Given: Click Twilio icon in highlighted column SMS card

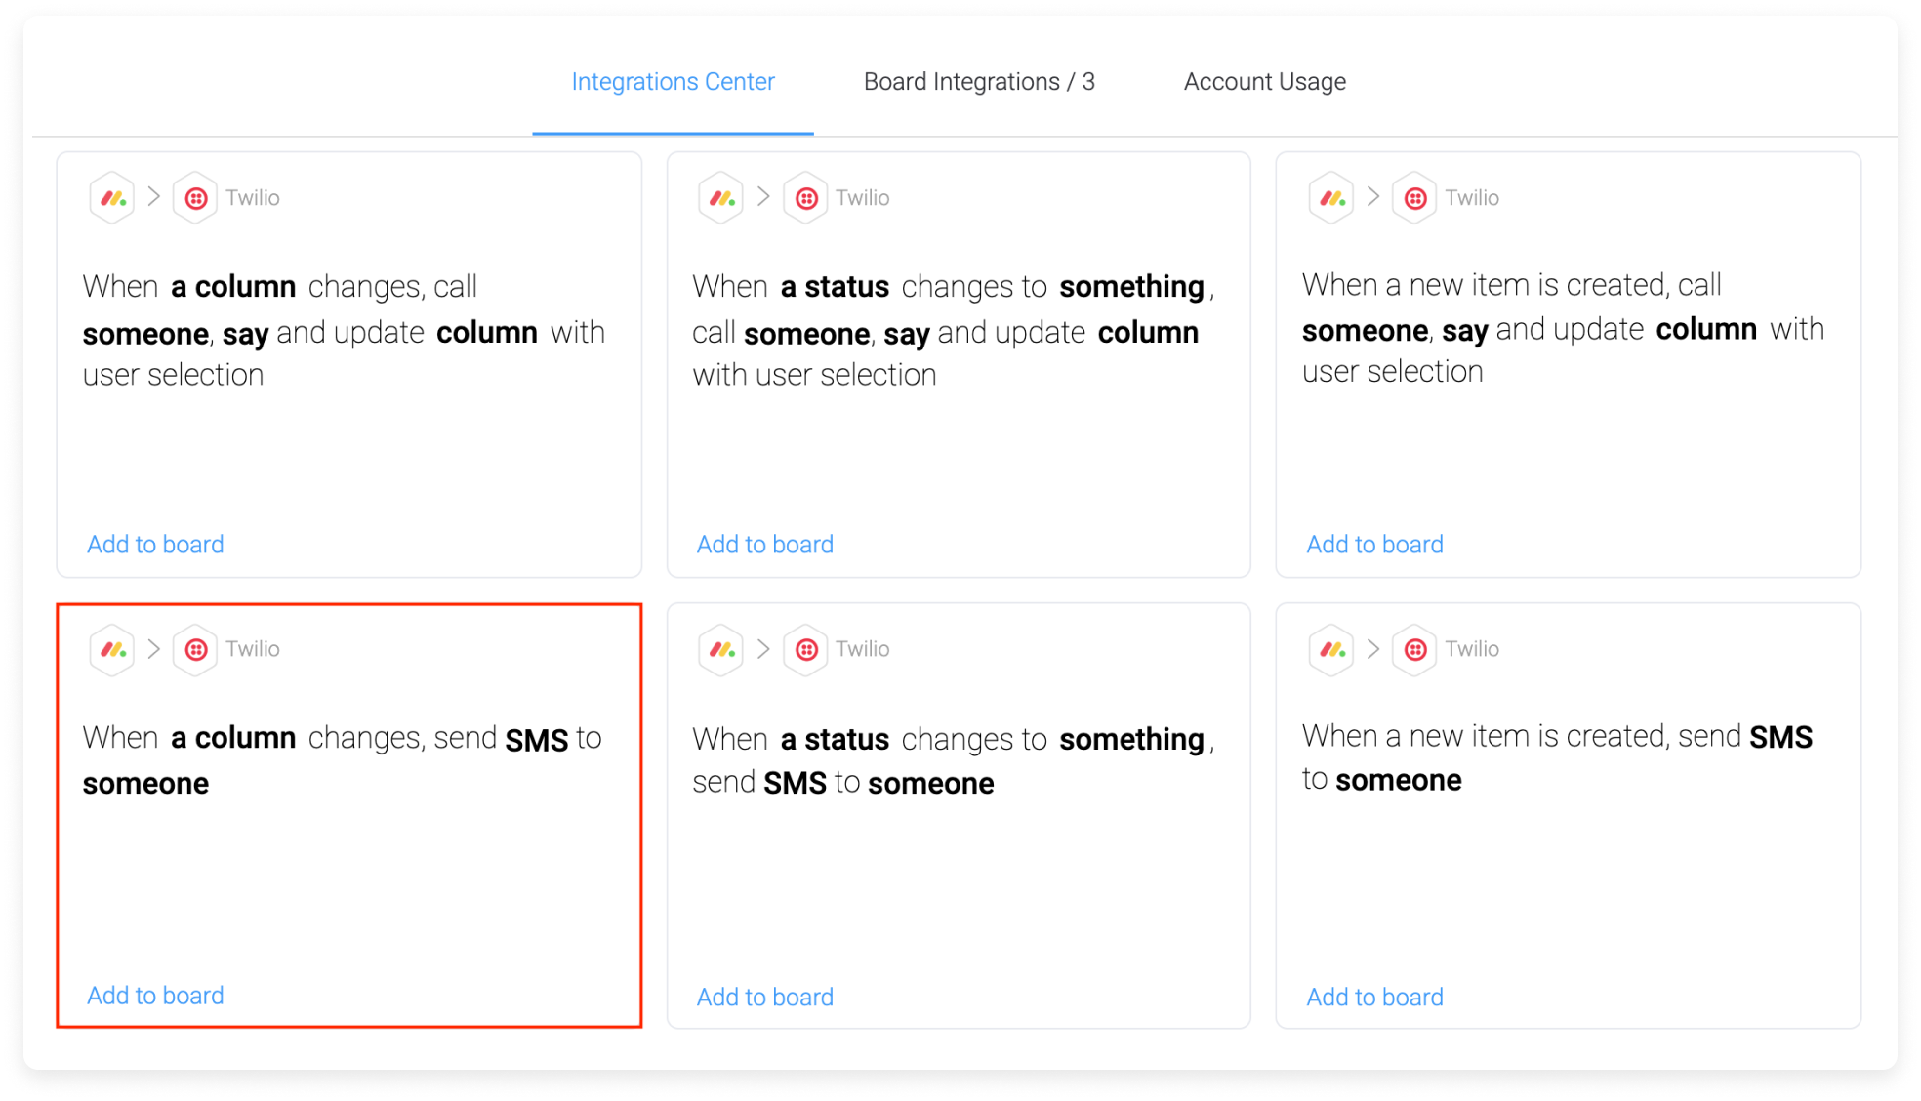Looking at the screenshot, I should [196, 649].
